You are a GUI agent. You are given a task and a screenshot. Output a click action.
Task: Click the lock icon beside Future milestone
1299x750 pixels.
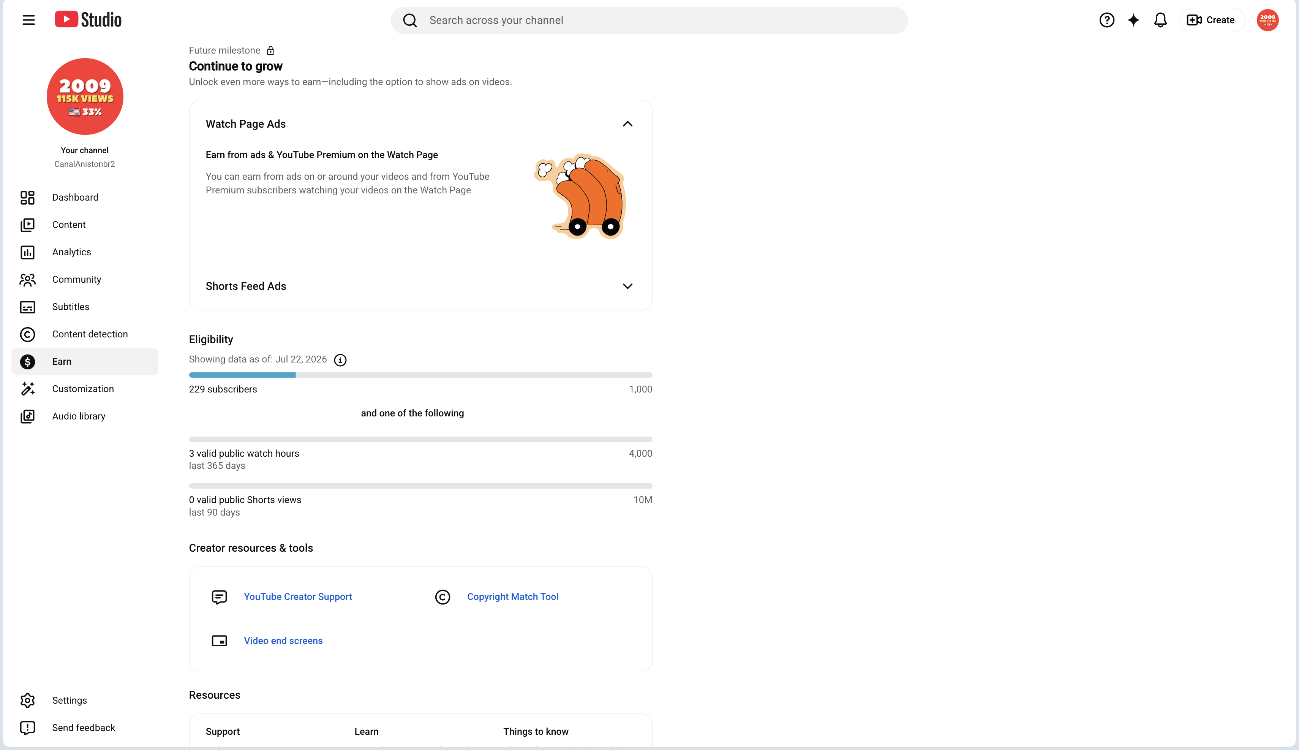[271, 51]
